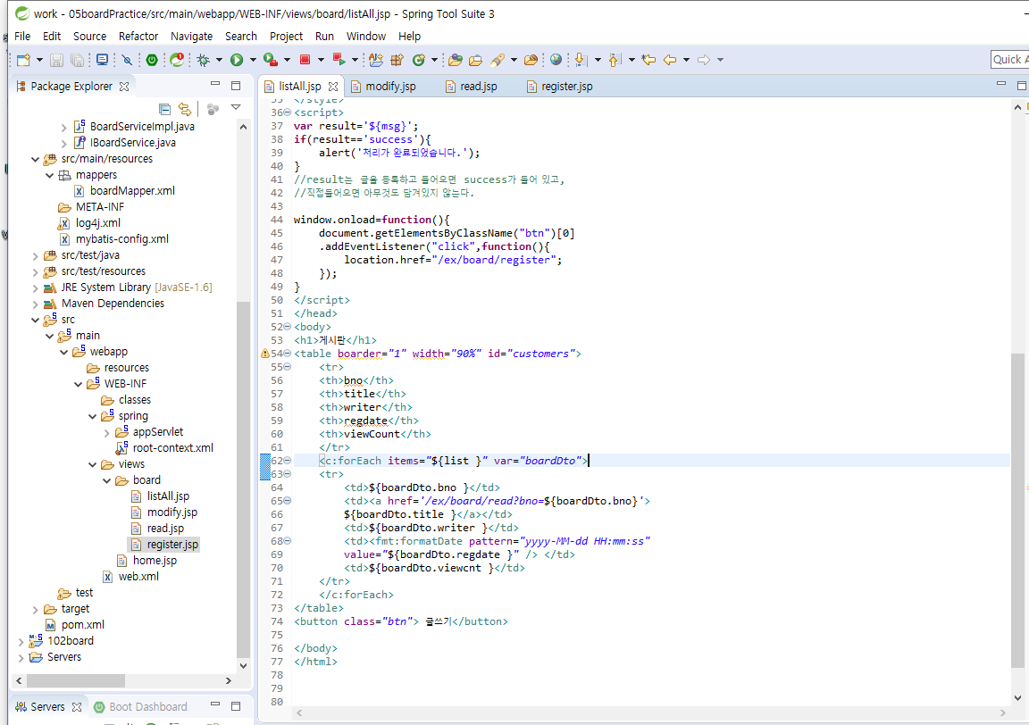Toggle code folding at line 52 body tag
Screen dimensions: 1029x725
coord(287,327)
